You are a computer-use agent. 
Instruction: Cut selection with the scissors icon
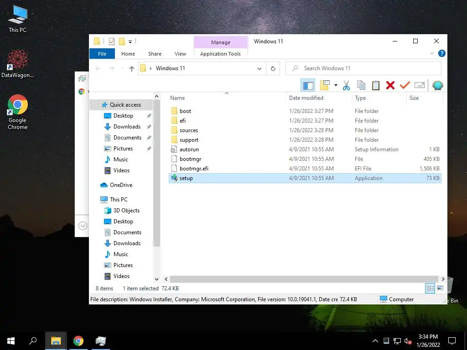coord(346,85)
